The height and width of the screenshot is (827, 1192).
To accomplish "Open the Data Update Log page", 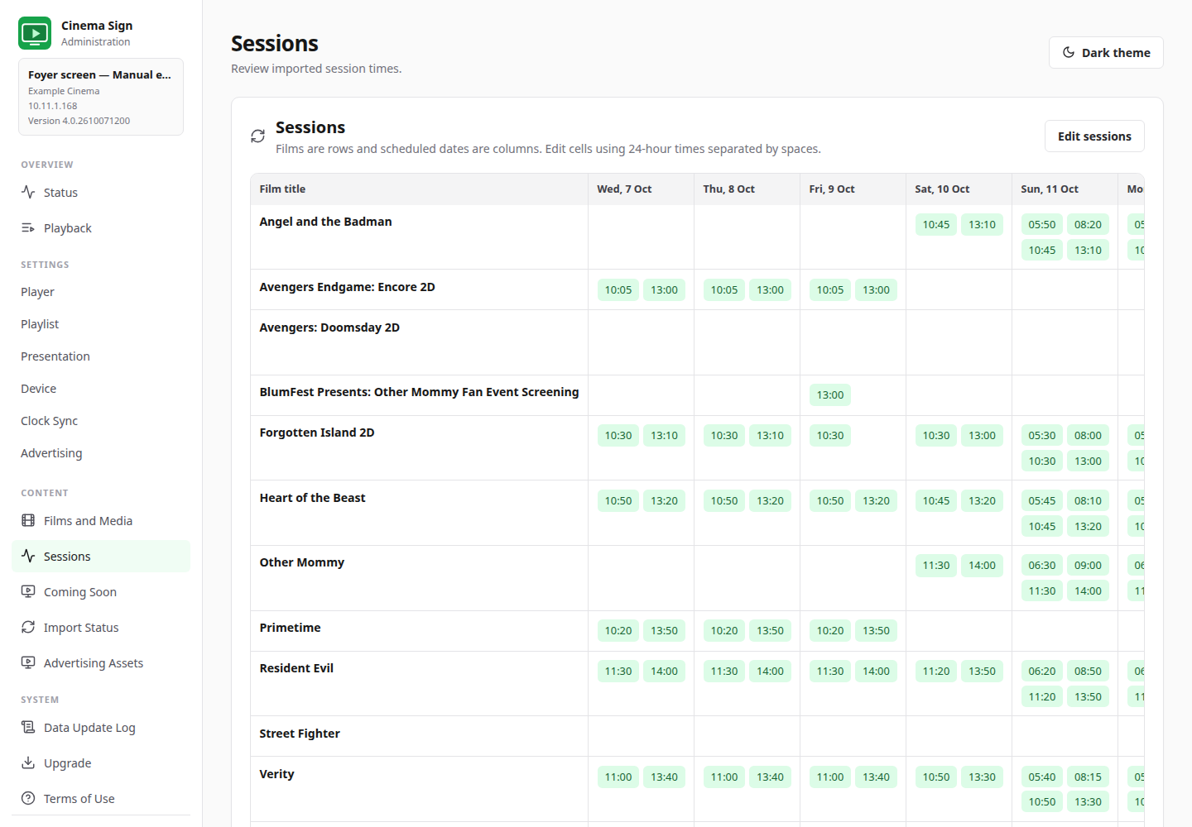I will coord(101,727).
